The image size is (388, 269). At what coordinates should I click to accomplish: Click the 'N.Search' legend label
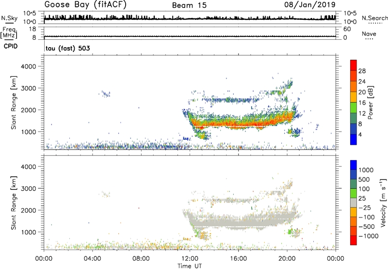374,18
